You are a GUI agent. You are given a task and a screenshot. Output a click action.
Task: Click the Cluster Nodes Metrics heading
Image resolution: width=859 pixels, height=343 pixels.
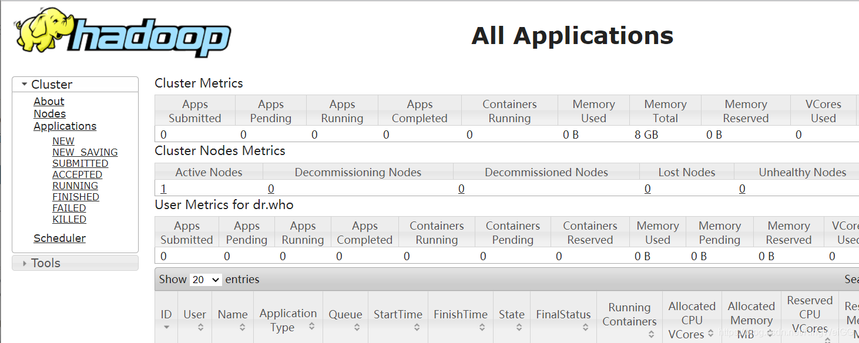(220, 151)
